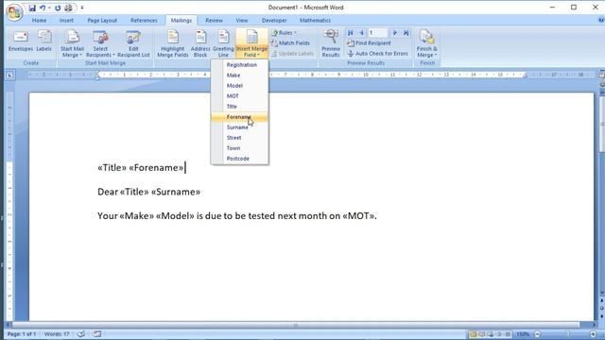Select Postcode merge field
Screen dimensions: 605x340
click(239, 159)
